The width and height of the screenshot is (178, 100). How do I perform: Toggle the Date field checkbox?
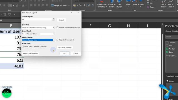pos(167,46)
